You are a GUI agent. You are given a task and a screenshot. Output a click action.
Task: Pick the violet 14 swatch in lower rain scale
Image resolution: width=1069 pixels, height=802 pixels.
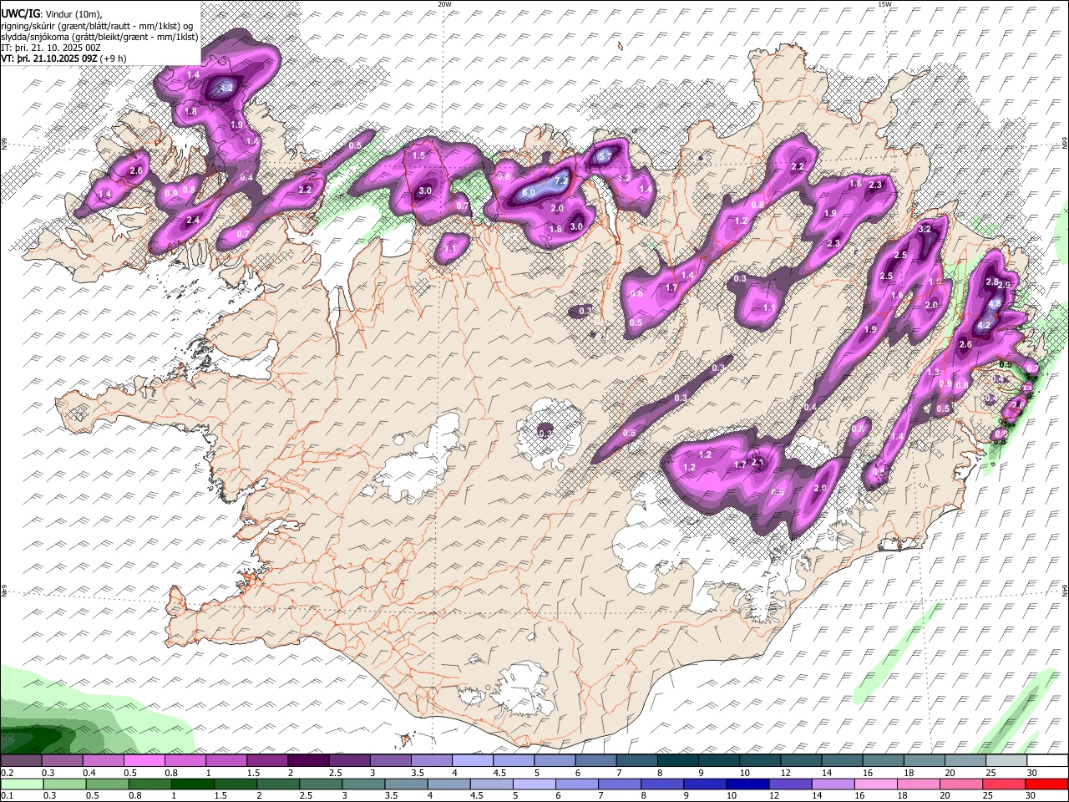[x=832, y=784]
